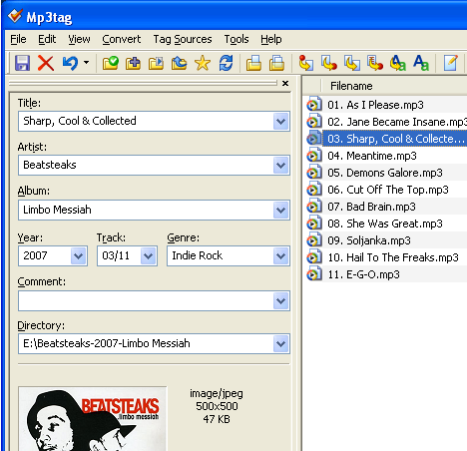
Task: Expand the Comment dropdown
Action: tap(280, 301)
